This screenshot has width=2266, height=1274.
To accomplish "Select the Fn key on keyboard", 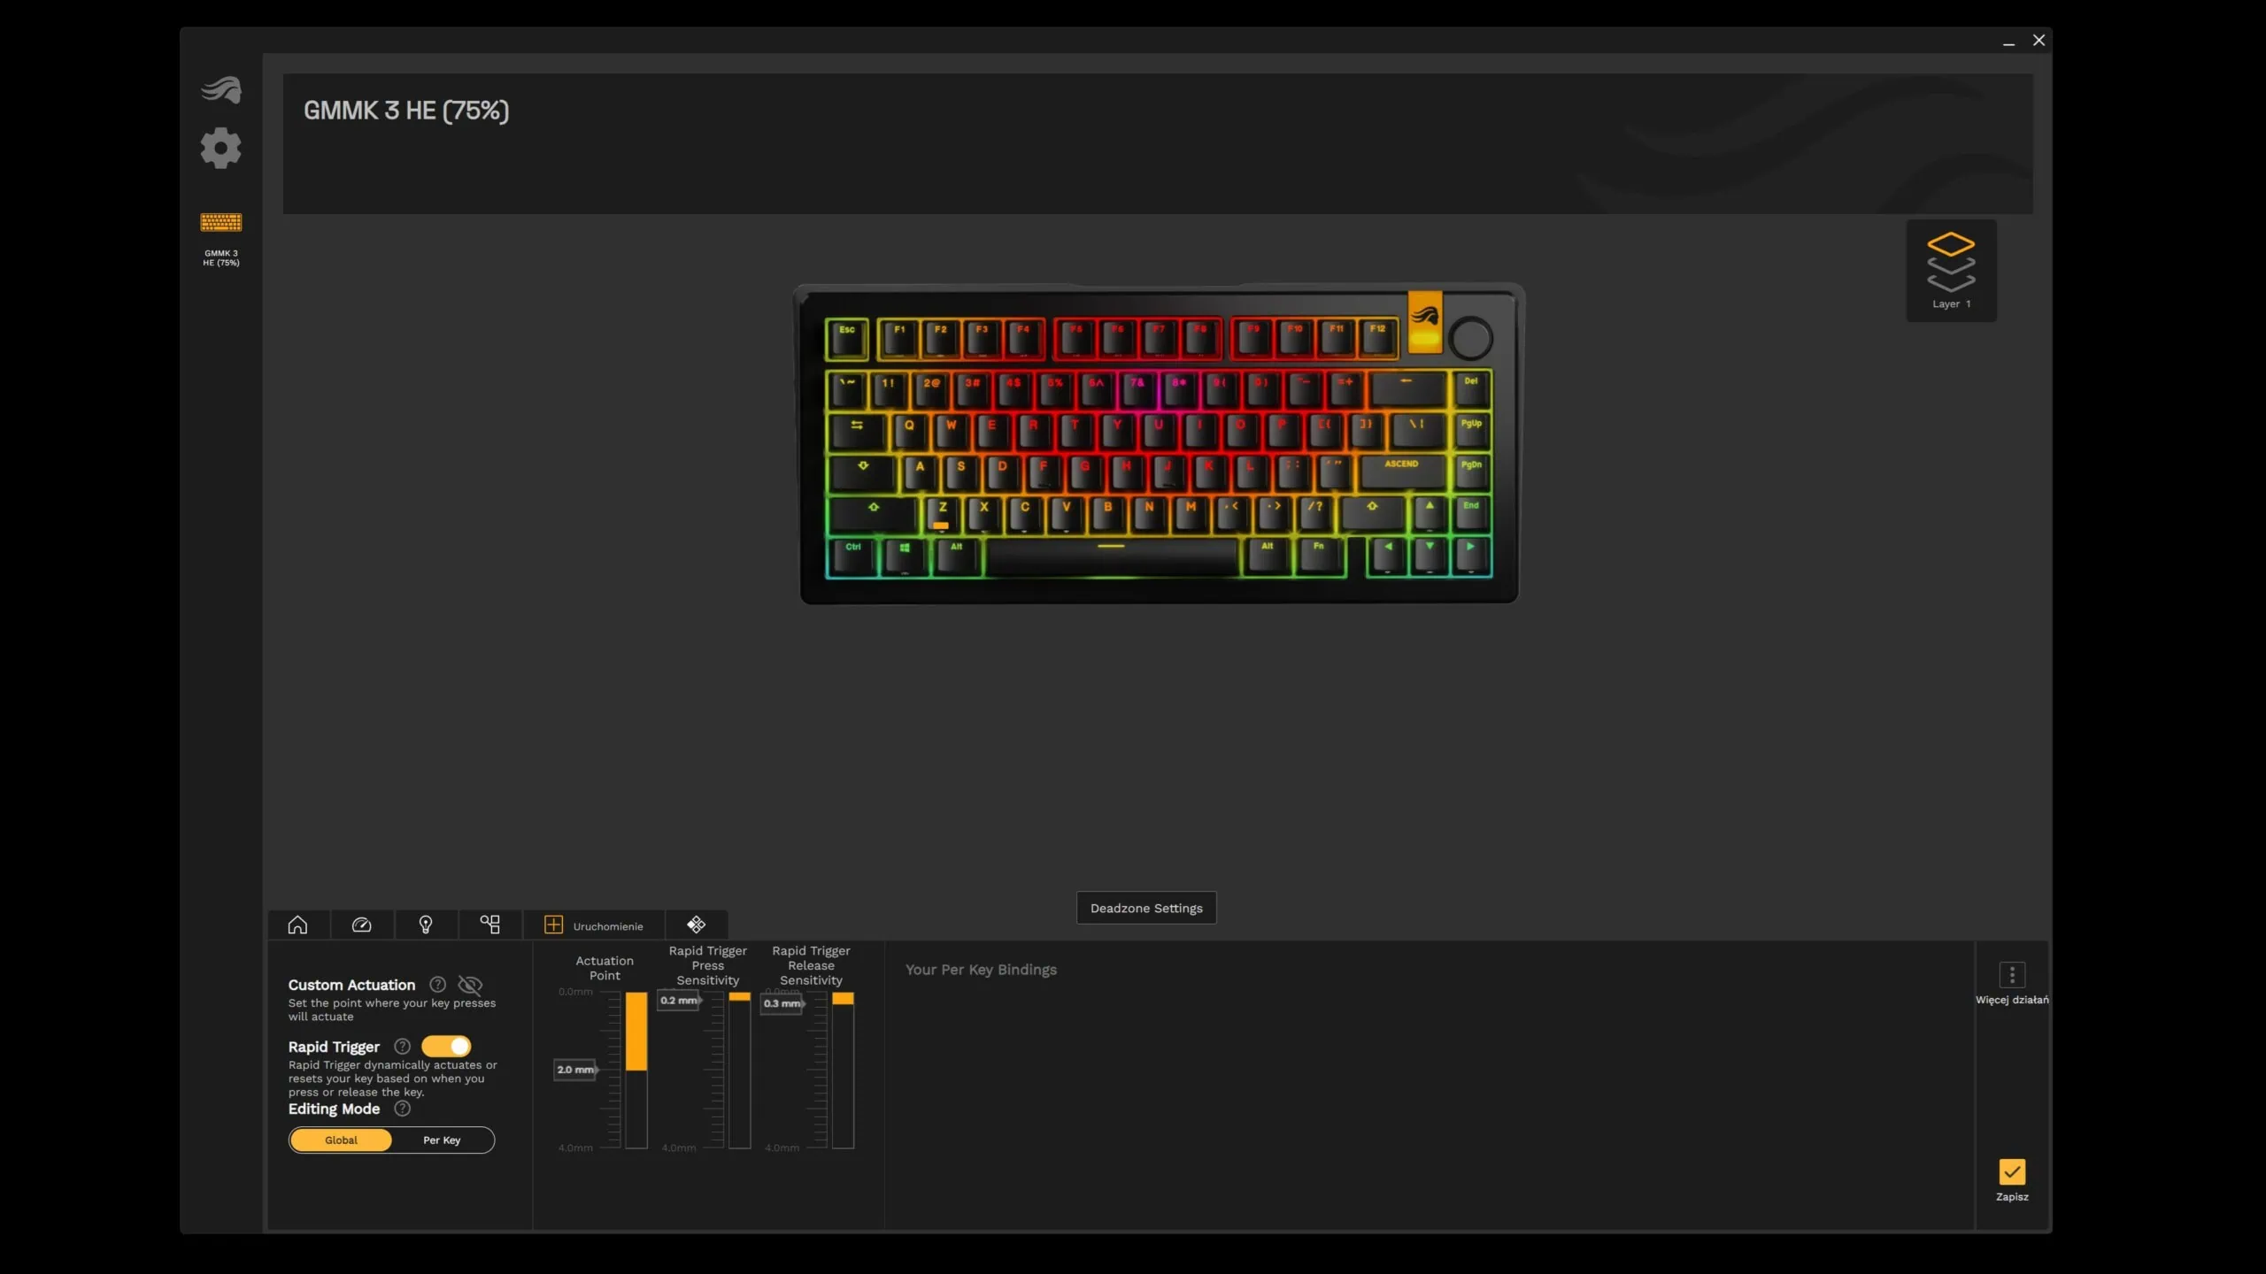I will pos(1319,556).
